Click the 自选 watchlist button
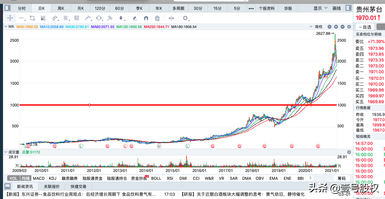The image size is (385, 199). [365, 27]
